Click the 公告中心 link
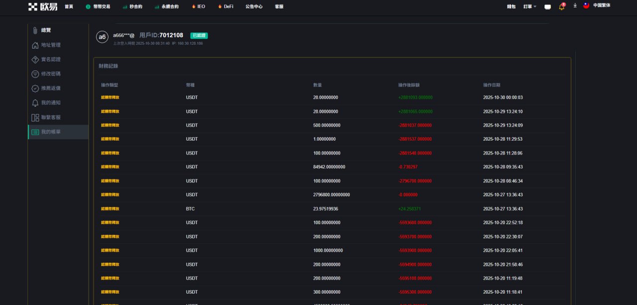The image size is (637, 305). pyautogui.click(x=254, y=6)
